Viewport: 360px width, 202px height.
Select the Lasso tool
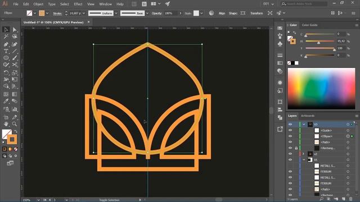(15, 36)
